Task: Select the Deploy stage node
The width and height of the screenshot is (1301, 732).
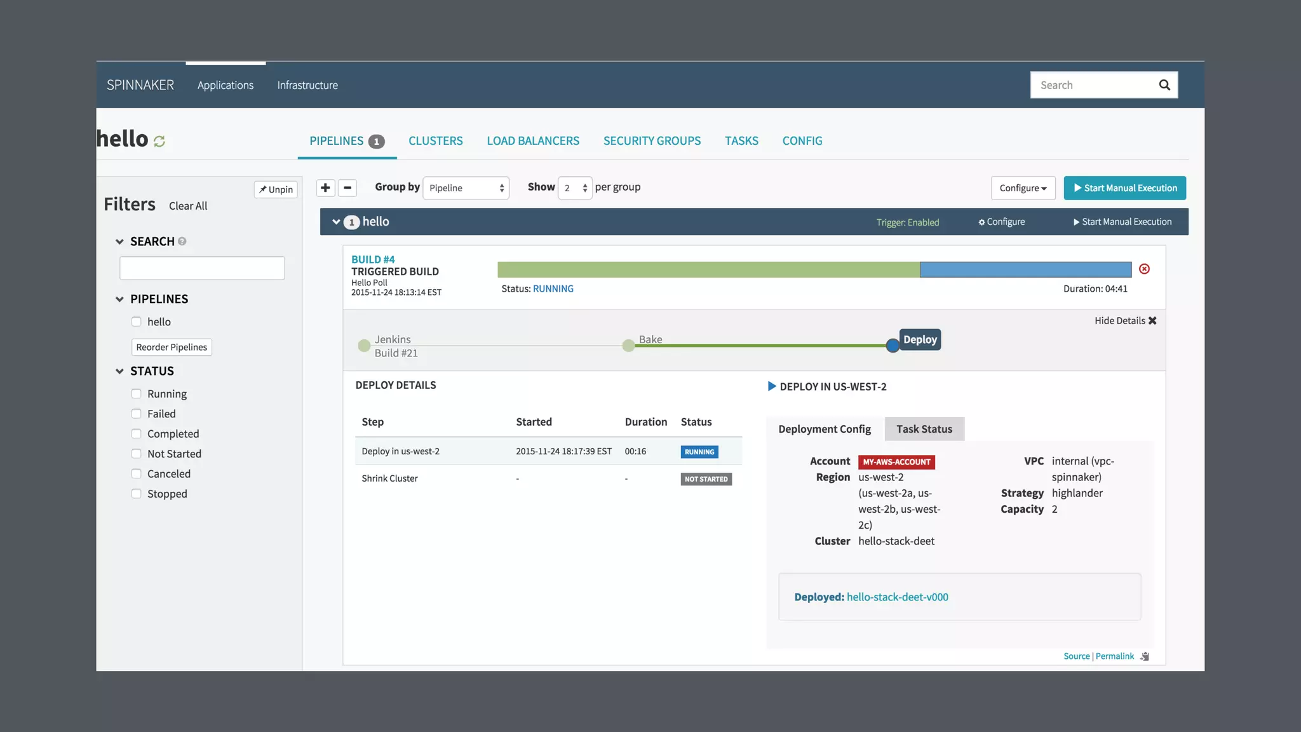Action: tap(893, 346)
